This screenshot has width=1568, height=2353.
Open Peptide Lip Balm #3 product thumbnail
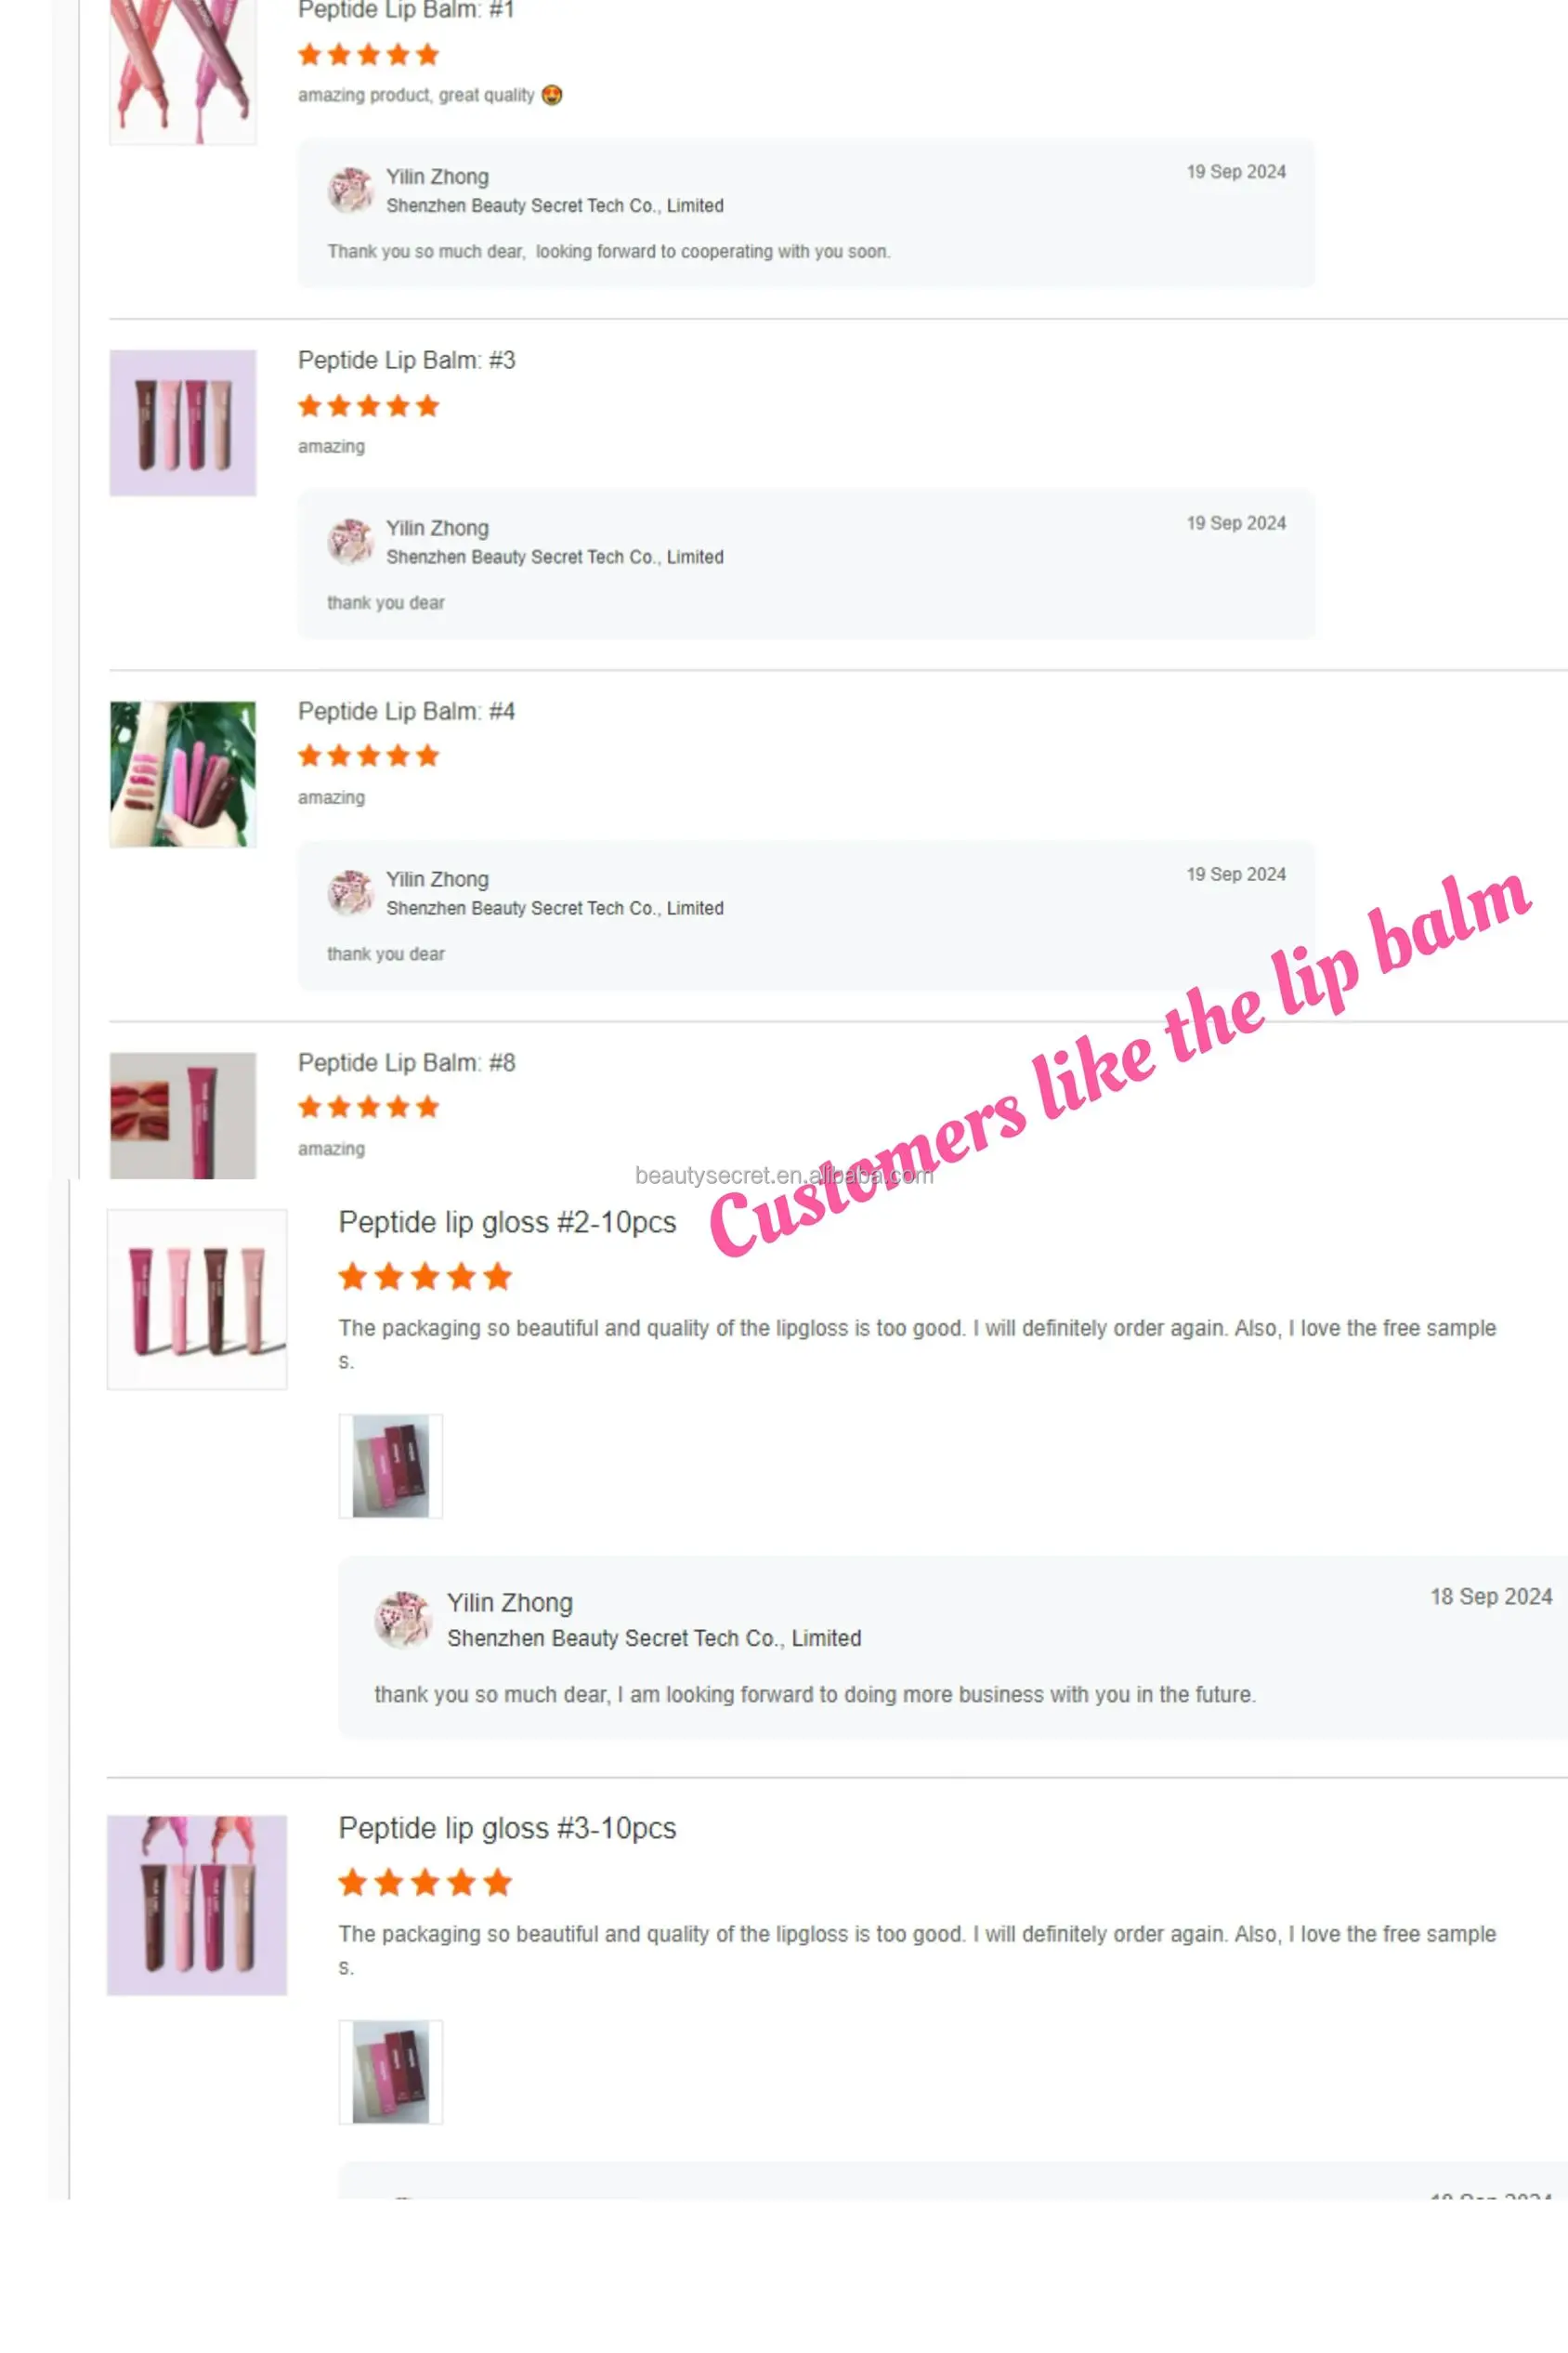182,423
